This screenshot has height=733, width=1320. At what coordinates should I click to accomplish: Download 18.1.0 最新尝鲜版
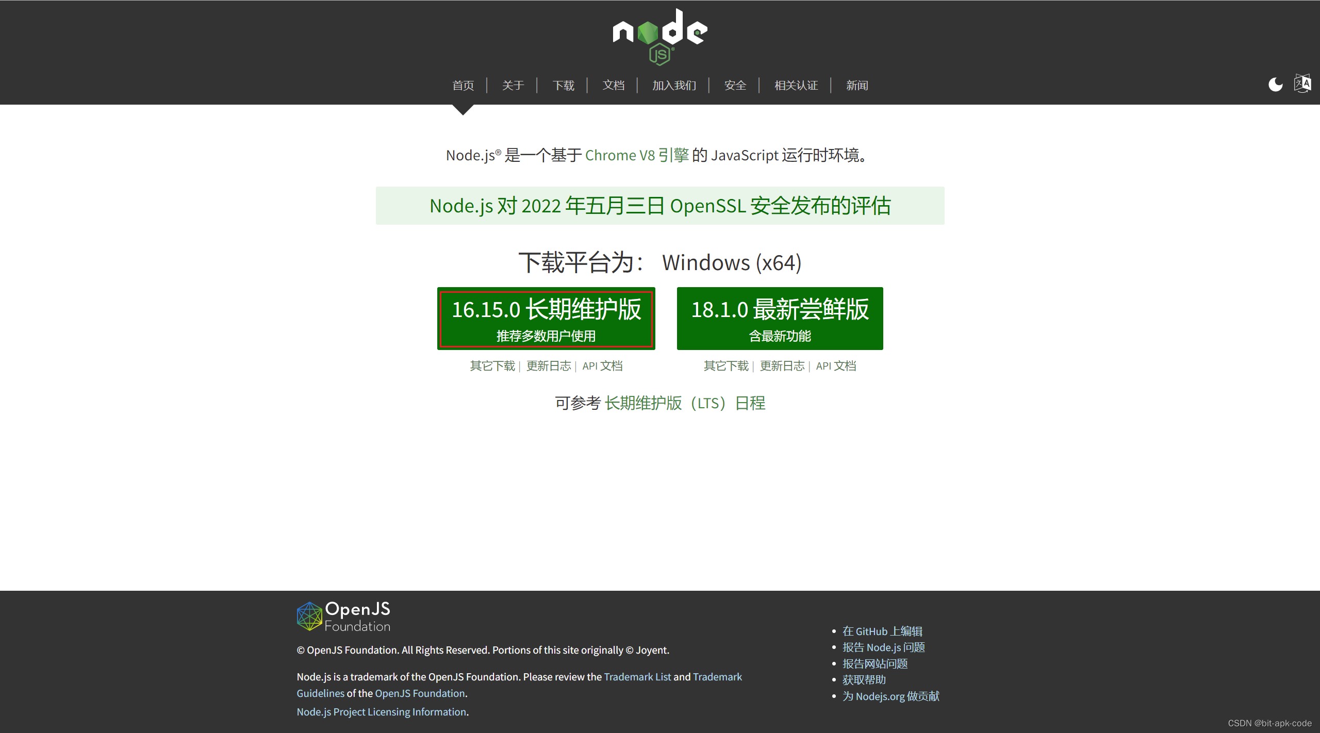point(780,319)
